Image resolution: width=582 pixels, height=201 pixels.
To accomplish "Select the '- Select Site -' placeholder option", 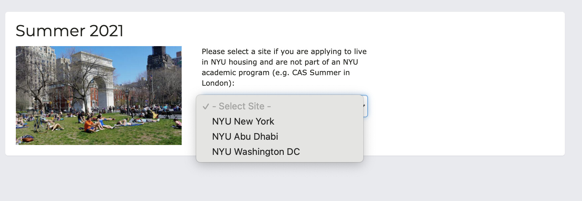I will tap(241, 106).
